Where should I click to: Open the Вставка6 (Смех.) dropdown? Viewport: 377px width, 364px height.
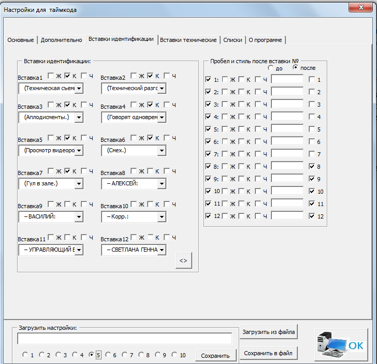pos(162,151)
